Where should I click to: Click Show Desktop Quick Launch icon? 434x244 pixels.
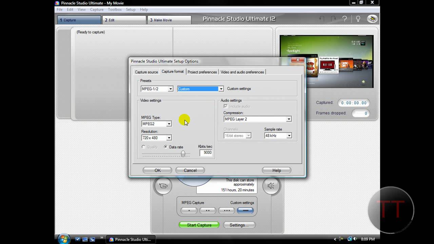click(85, 239)
